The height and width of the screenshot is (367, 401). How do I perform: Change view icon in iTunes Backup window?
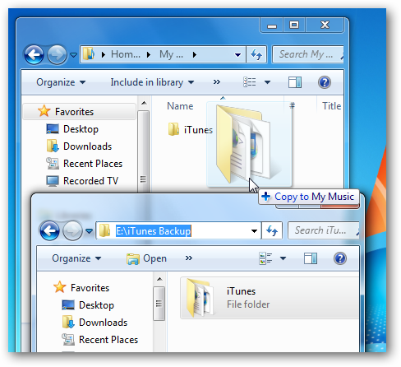tap(265, 258)
